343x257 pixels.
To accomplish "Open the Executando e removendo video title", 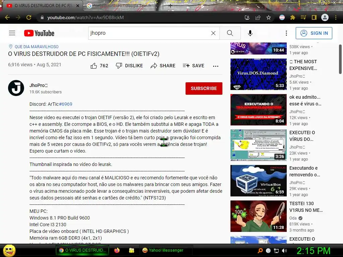I will pyautogui.click(x=305, y=171).
